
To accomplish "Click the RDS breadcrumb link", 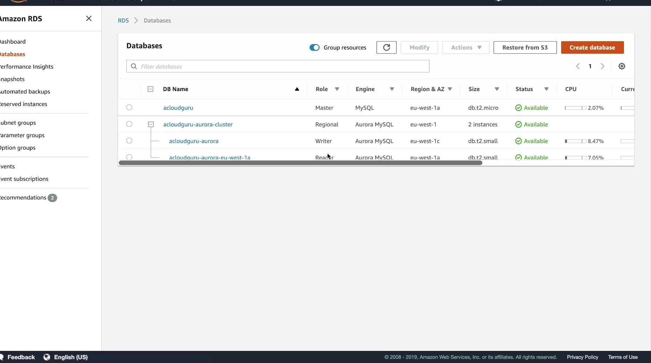I will [x=123, y=20].
